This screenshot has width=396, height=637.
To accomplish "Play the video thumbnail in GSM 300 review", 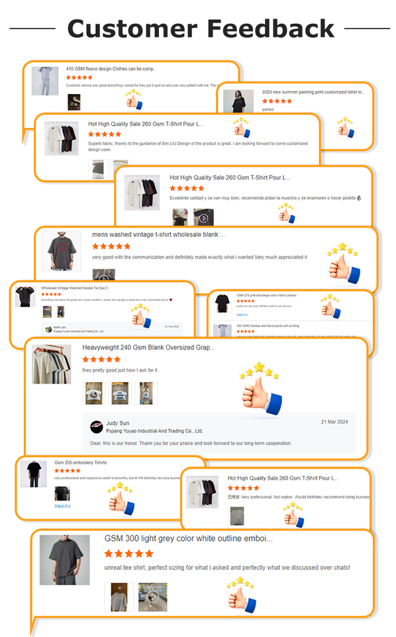I will (153, 597).
